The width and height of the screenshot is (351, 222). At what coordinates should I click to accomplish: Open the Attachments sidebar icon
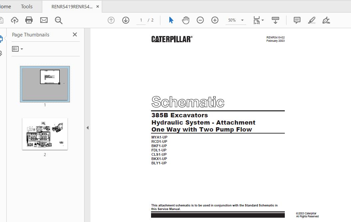[x=1, y=53]
